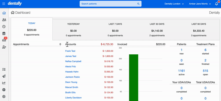Click the Dashboard page title
Screen dimensions: 221x101
(x=23, y=12)
